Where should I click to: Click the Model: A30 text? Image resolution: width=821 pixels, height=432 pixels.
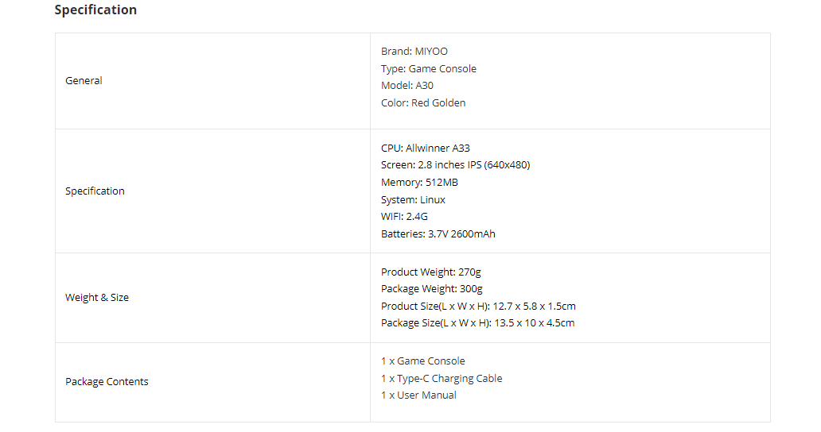(407, 85)
